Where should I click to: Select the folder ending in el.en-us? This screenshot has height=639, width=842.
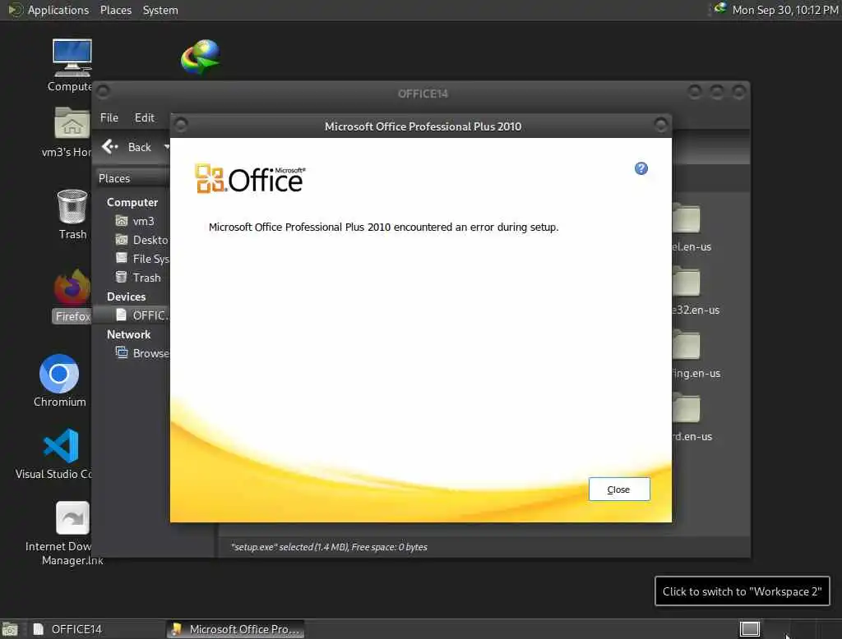(692, 228)
